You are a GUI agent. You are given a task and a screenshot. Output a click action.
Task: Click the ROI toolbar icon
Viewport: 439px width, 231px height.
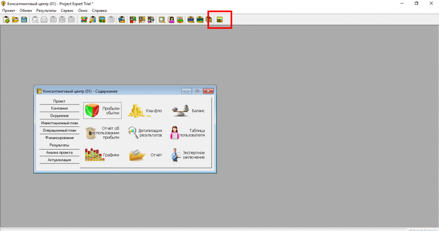tap(191, 20)
